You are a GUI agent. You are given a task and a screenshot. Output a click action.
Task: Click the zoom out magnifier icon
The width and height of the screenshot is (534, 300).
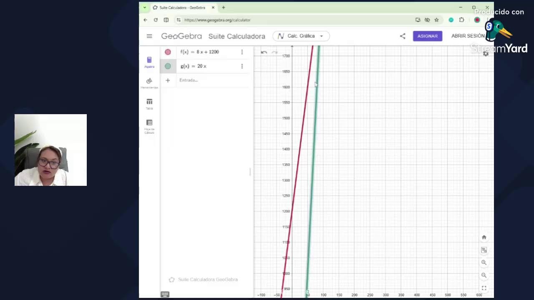point(484,275)
